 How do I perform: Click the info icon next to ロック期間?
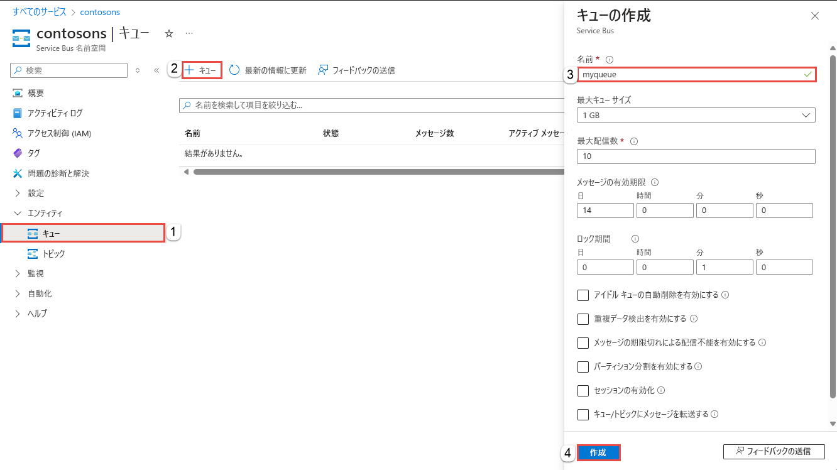coord(635,239)
